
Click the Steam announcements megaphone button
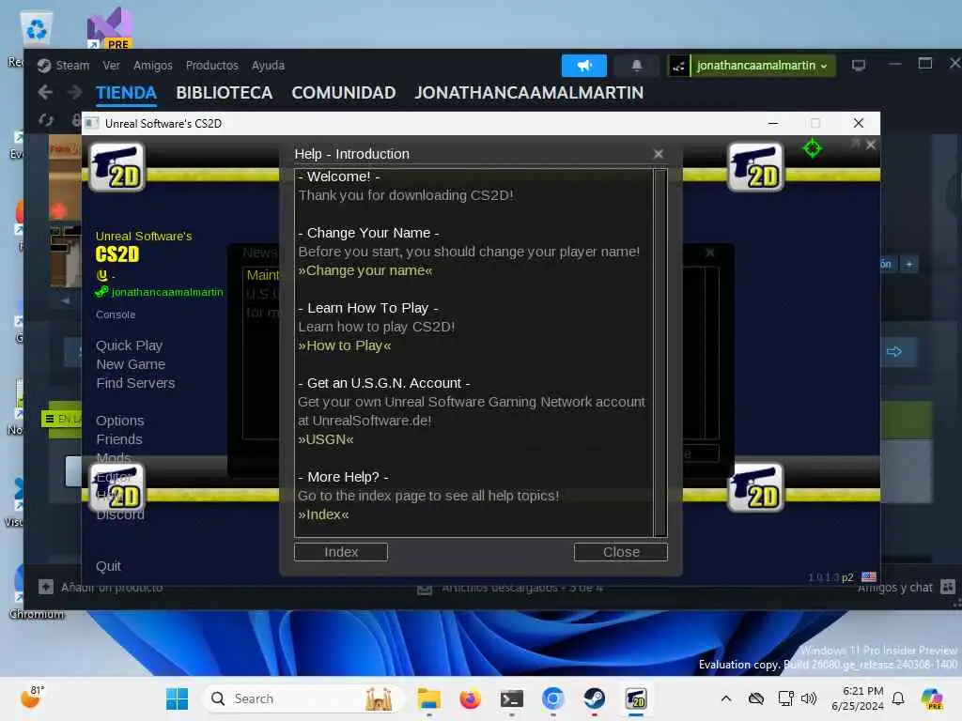click(583, 66)
